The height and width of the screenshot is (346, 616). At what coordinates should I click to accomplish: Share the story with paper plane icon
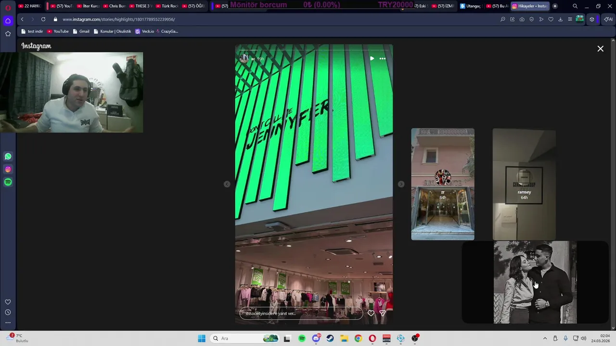click(x=383, y=313)
